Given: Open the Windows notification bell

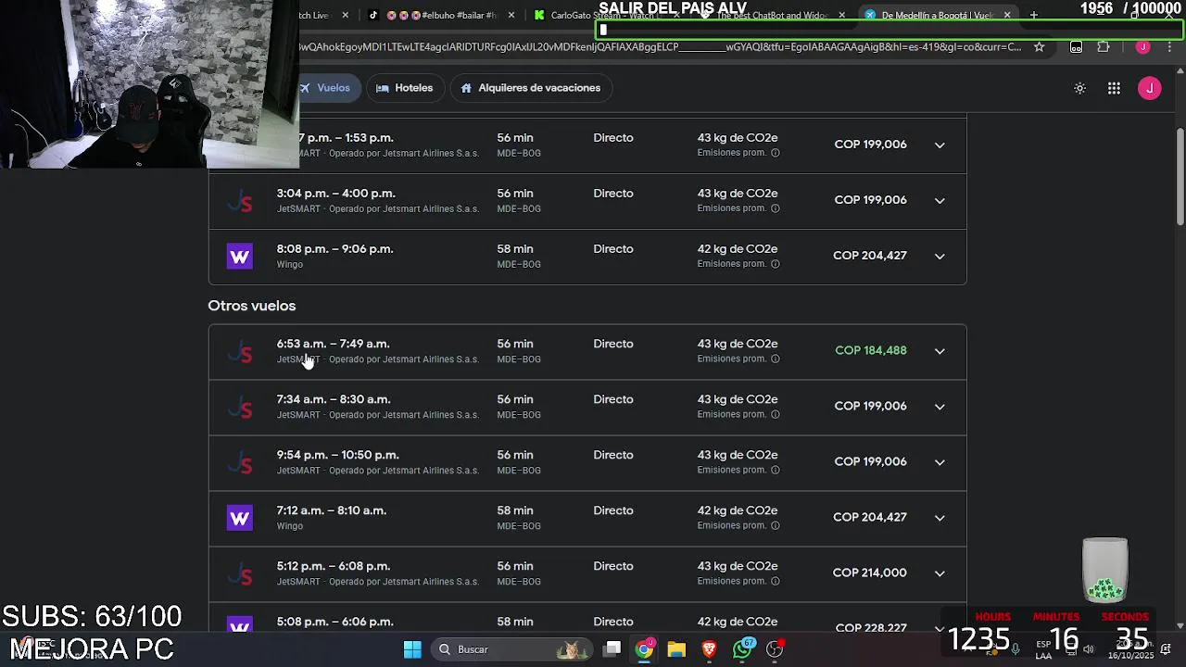Looking at the screenshot, I should 1166,649.
